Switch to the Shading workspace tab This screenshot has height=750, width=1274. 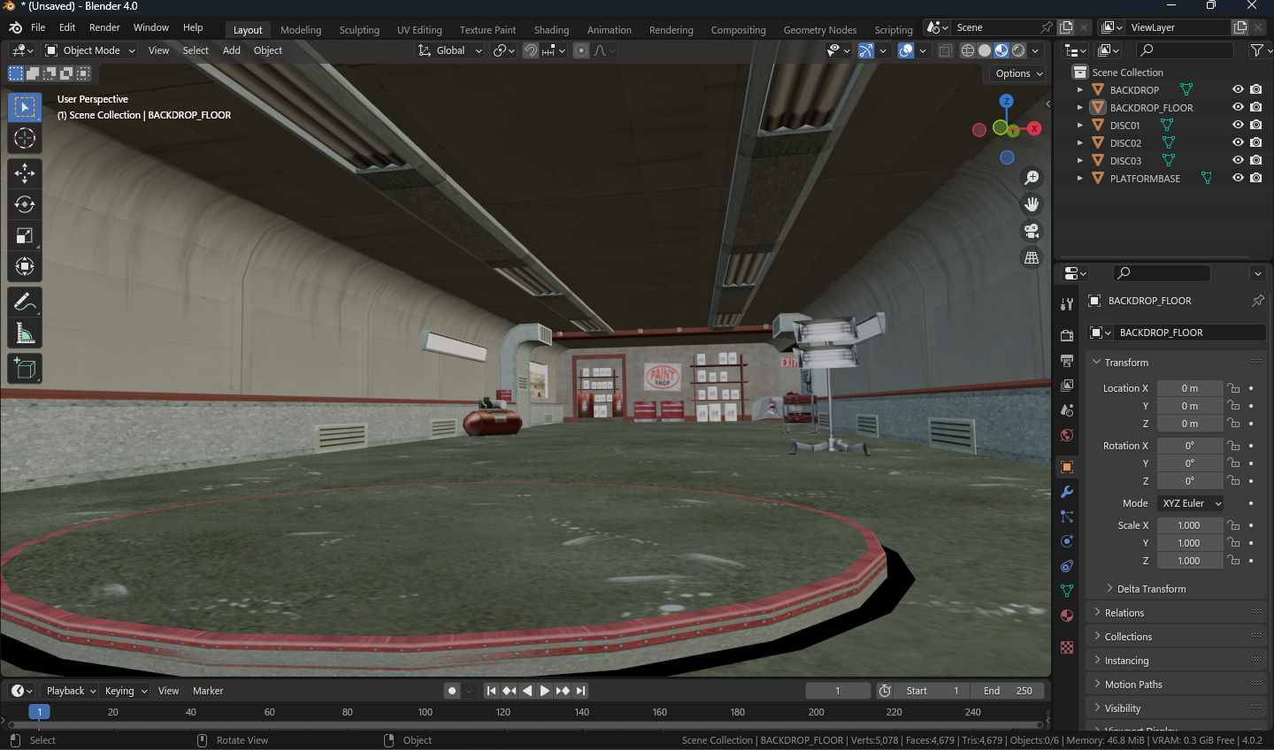point(551,29)
